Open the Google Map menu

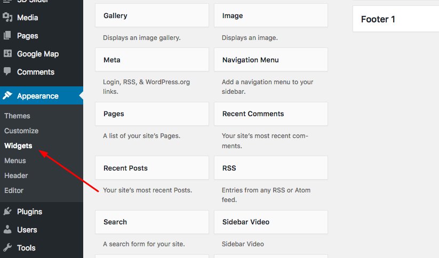[42, 54]
